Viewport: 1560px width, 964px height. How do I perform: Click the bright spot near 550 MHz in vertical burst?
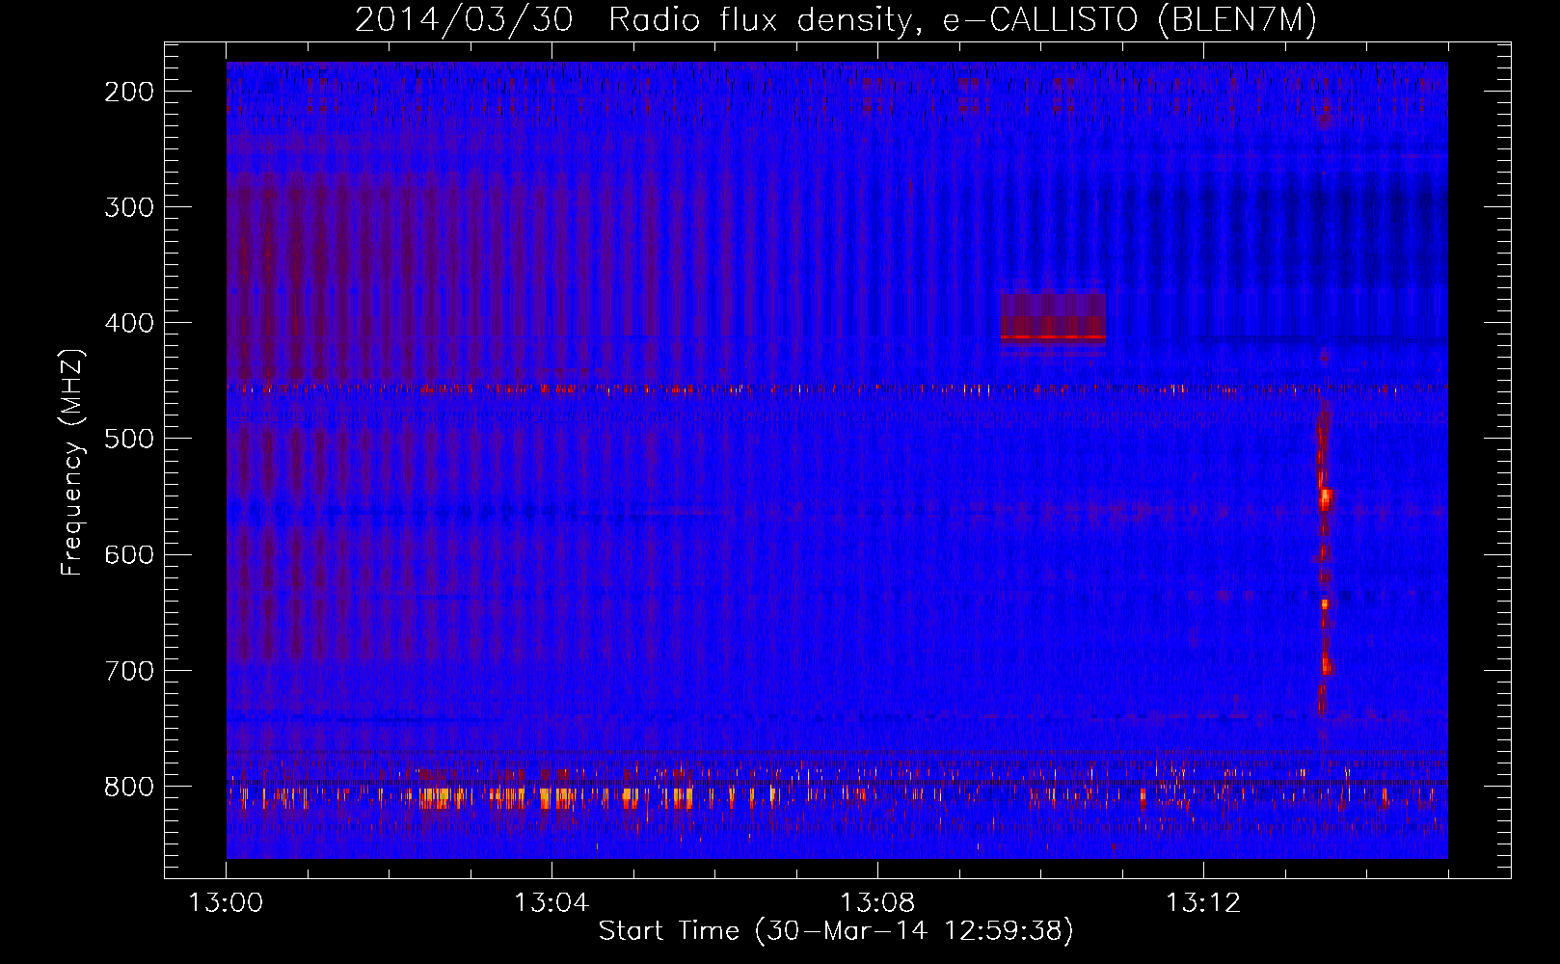[x=1326, y=498]
